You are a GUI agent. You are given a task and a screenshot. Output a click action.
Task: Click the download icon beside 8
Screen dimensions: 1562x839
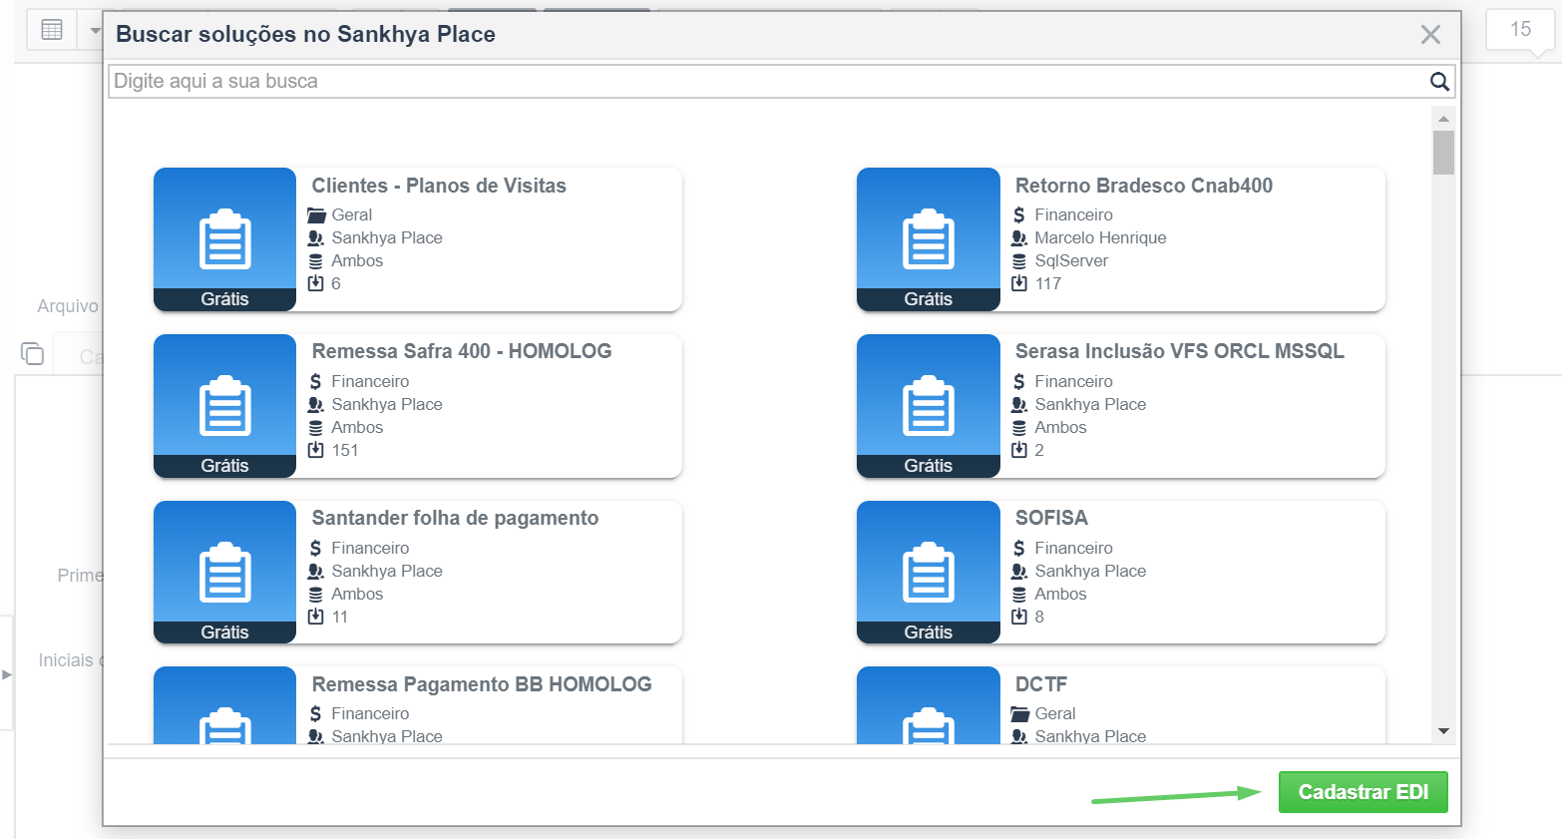coord(1019,617)
